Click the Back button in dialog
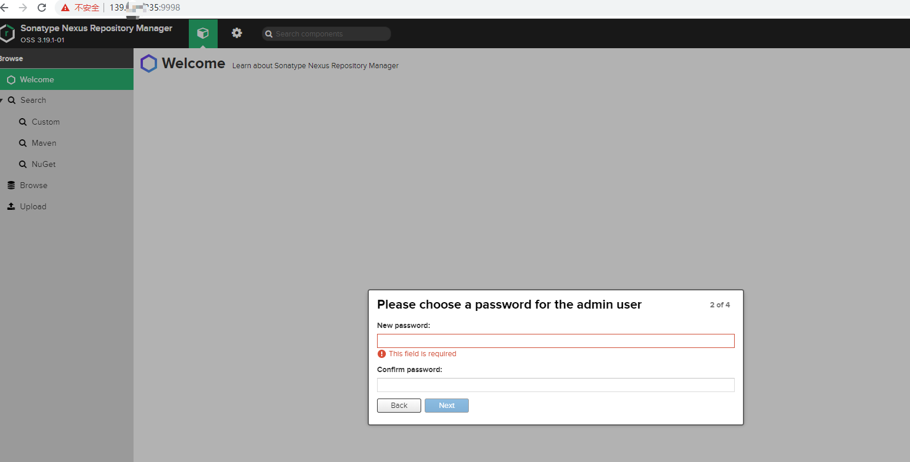 pyautogui.click(x=399, y=406)
